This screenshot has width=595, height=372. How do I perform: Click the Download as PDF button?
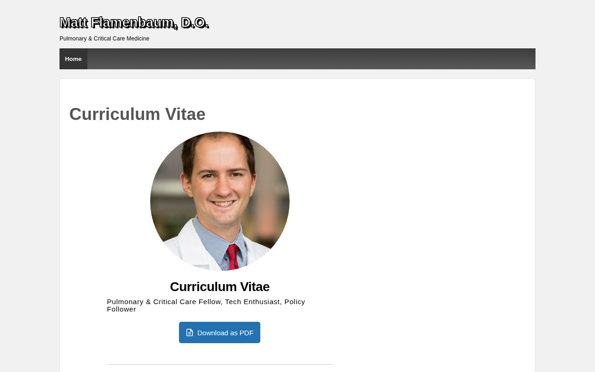pos(219,332)
